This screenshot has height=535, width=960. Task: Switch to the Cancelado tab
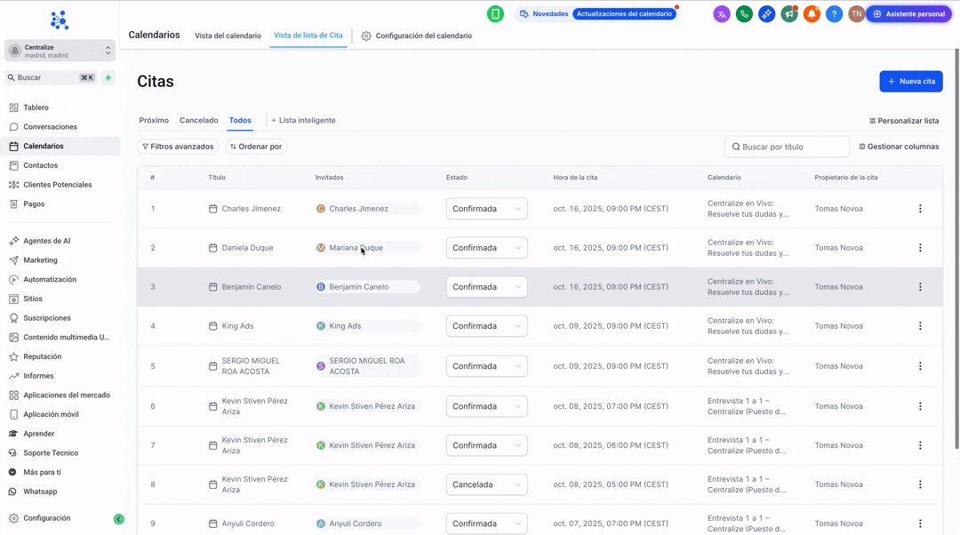click(x=198, y=121)
